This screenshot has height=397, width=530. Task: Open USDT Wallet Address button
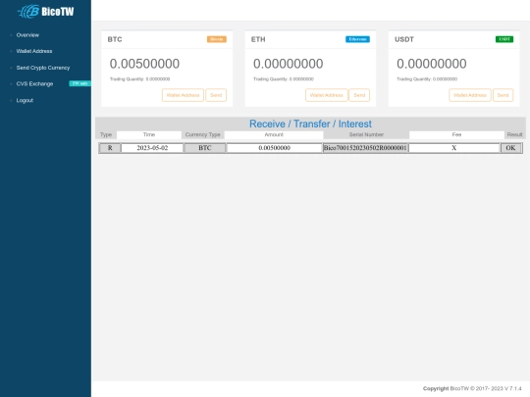[x=470, y=95]
